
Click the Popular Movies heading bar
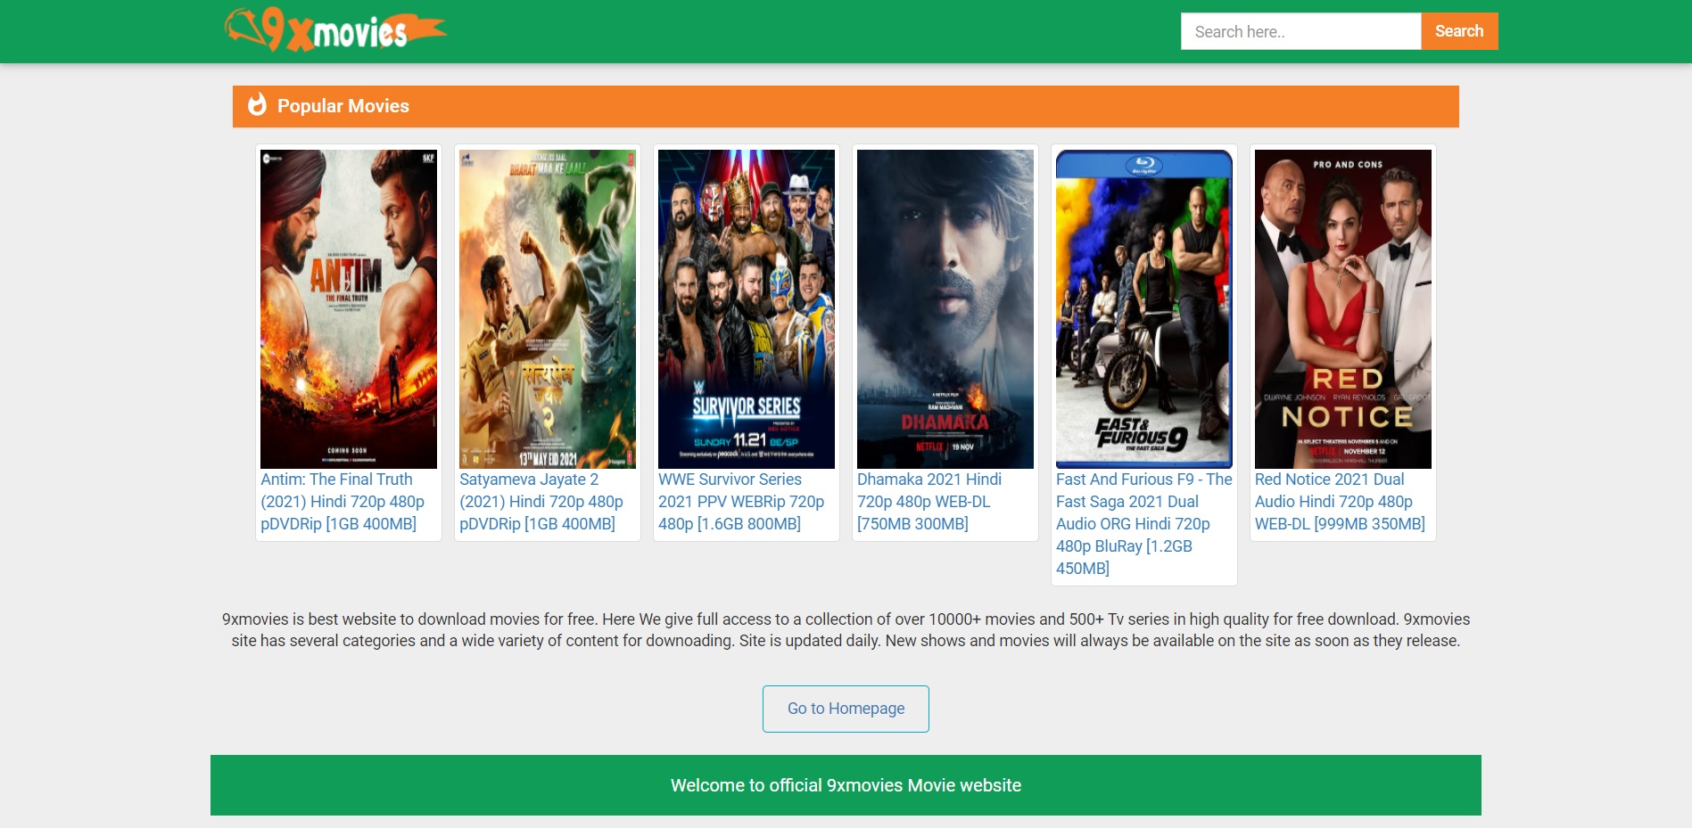(x=846, y=106)
